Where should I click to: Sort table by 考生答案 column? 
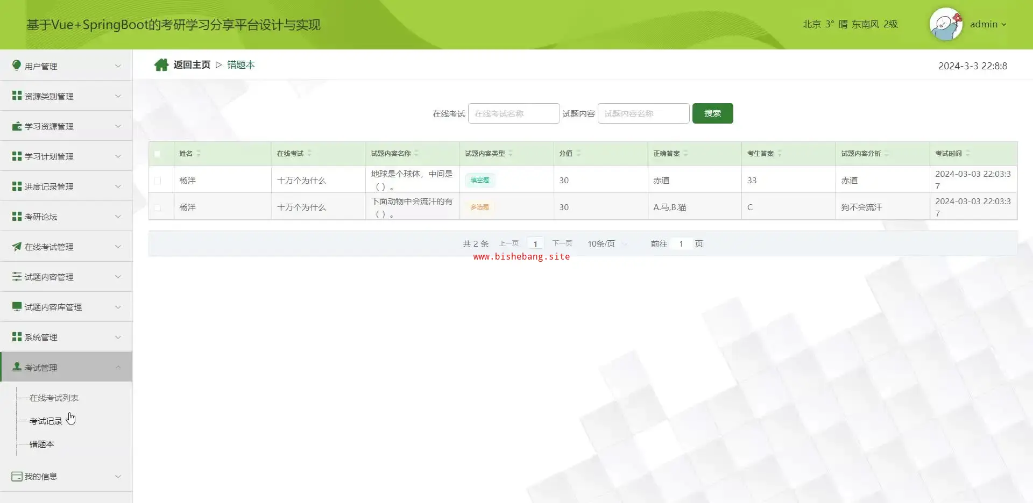coord(780,154)
